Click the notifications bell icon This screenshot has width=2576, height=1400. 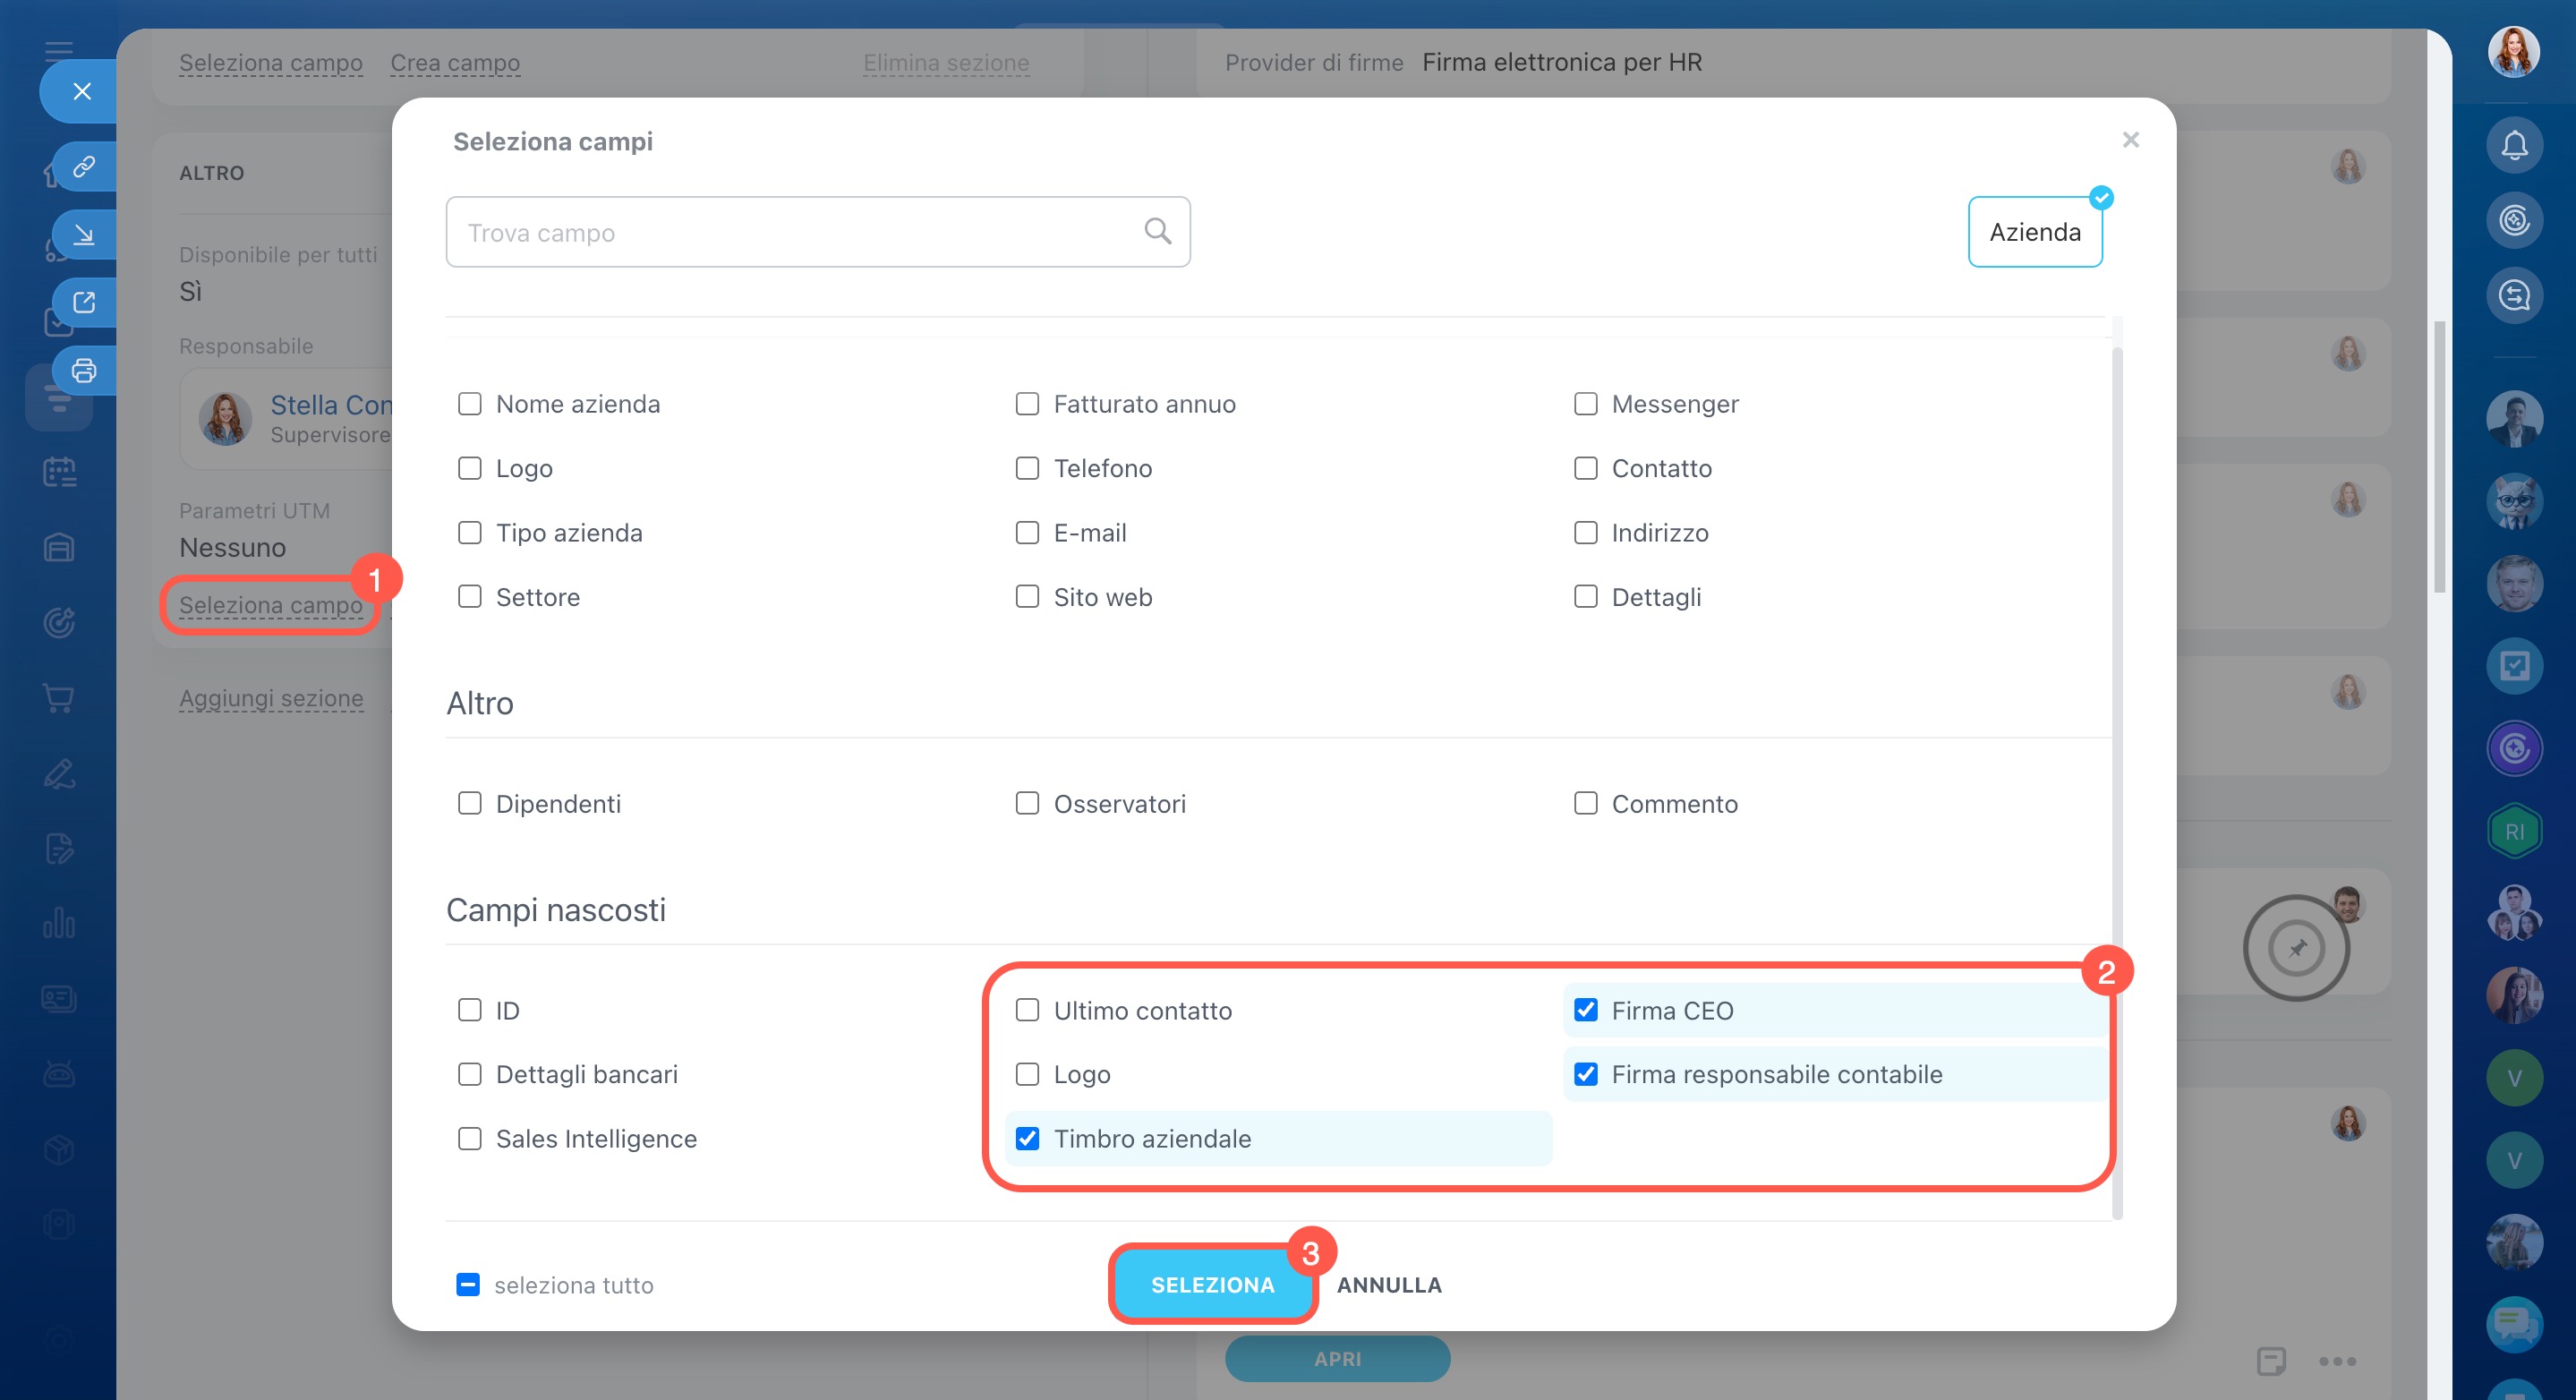point(2513,146)
